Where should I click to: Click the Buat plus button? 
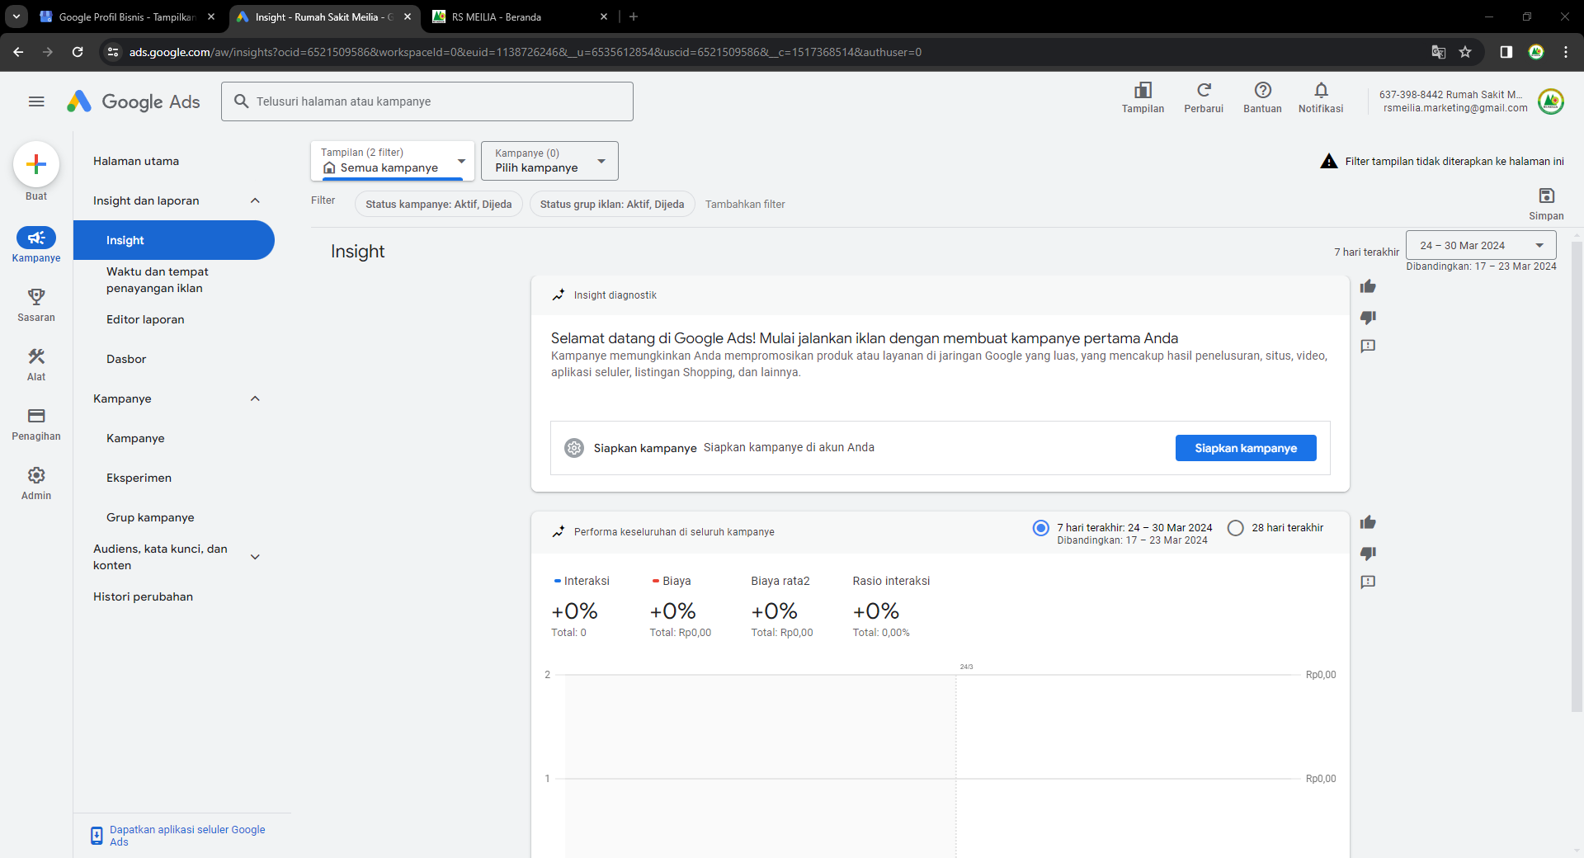tap(36, 164)
